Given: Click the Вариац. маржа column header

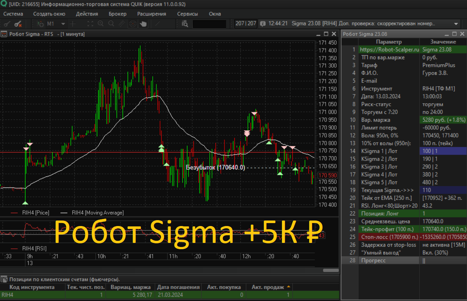Looking at the screenshot, I should [131, 287].
